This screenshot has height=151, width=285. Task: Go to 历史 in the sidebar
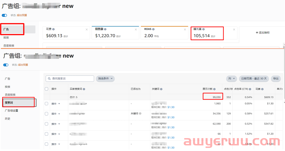[x=7, y=119]
